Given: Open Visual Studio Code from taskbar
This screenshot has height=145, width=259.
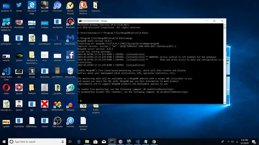Looking at the screenshot, I should (137, 141).
